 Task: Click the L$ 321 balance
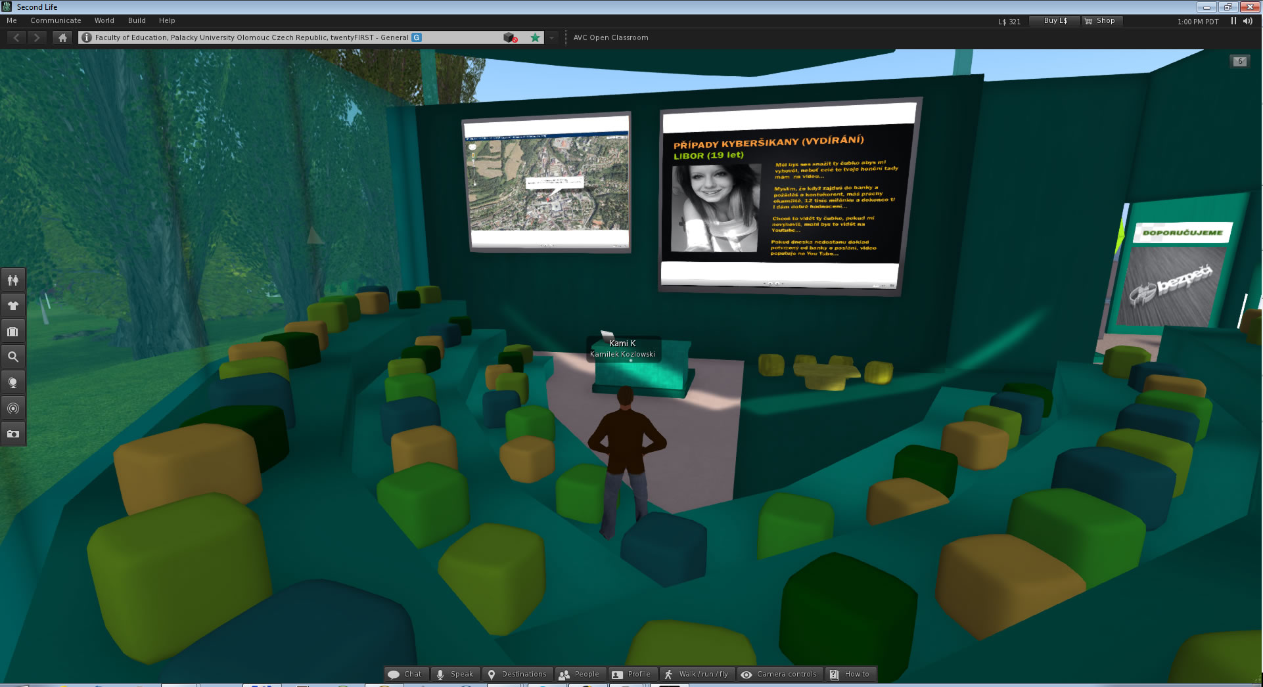click(1009, 22)
